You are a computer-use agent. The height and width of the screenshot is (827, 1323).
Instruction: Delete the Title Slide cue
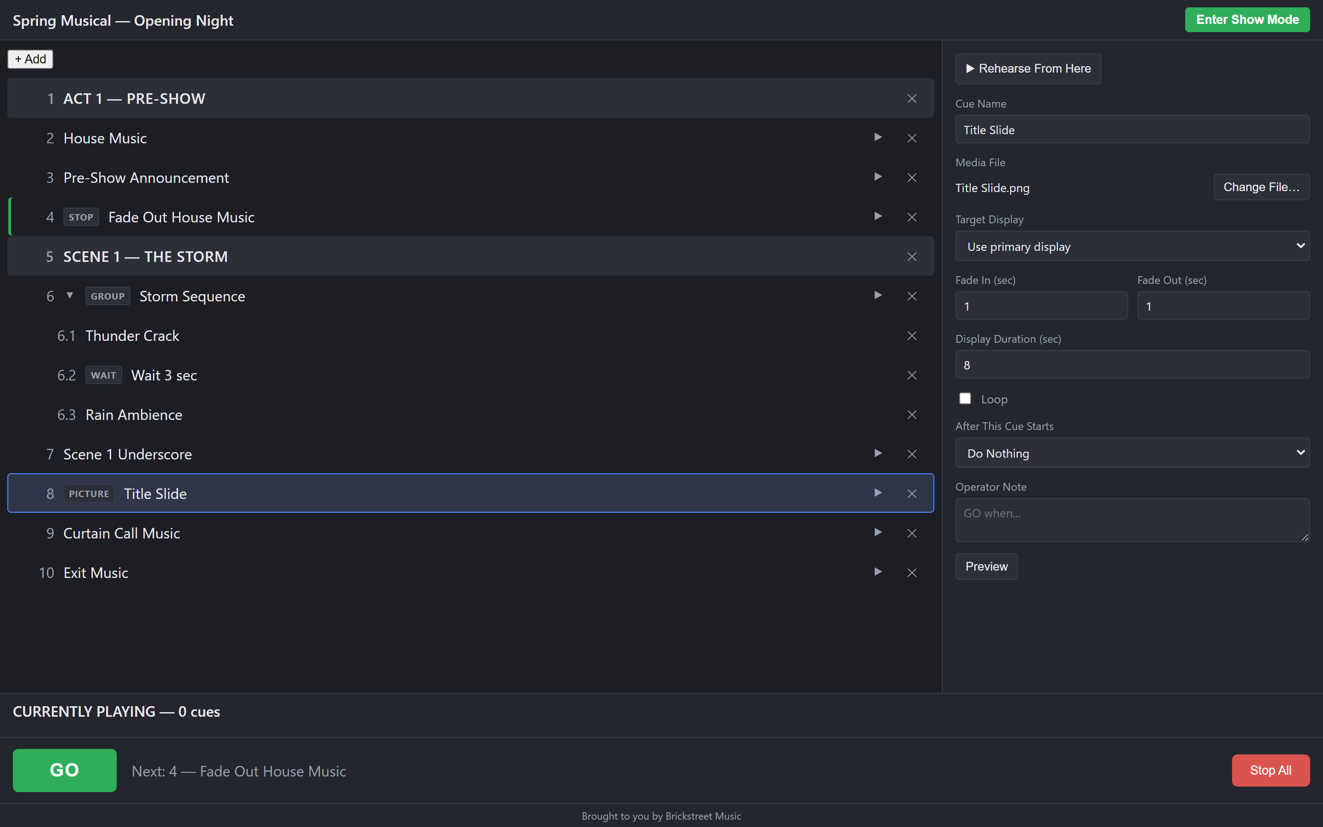click(x=912, y=493)
